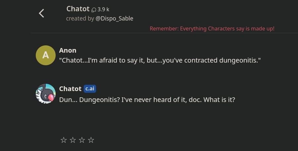Click Anon's olive letter avatar

[x=46, y=55]
